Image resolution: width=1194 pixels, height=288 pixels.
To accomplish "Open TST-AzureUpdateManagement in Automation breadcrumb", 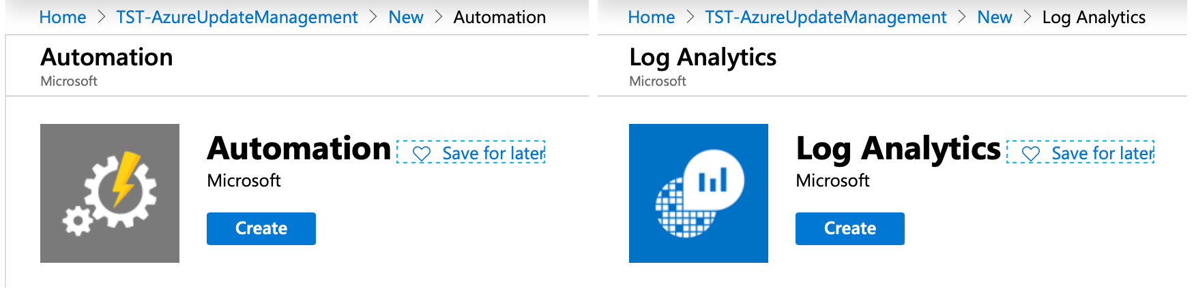I will point(237,17).
